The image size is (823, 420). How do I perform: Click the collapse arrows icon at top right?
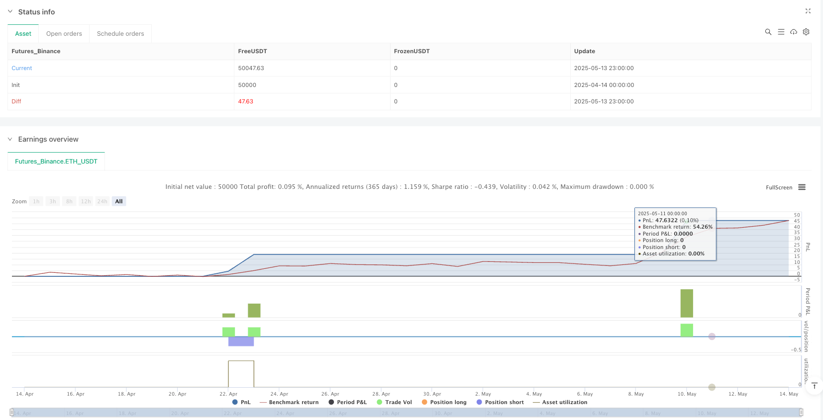[808, 11]
